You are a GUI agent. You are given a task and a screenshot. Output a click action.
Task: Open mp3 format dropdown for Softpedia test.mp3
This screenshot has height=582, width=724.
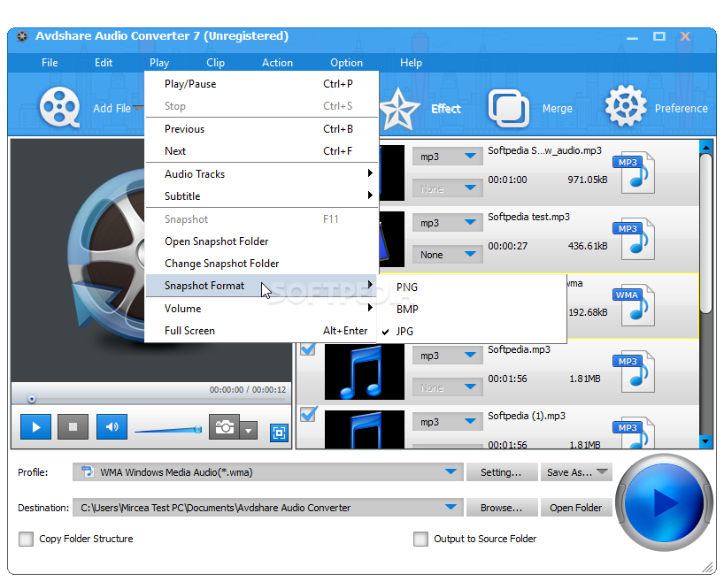(x=448, y=223)
